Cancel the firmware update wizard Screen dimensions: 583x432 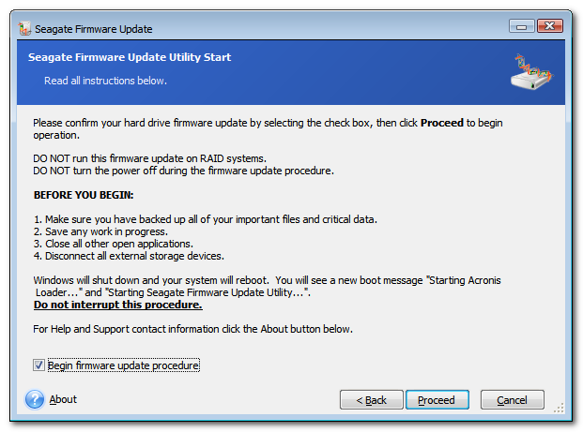pos(512,400)
